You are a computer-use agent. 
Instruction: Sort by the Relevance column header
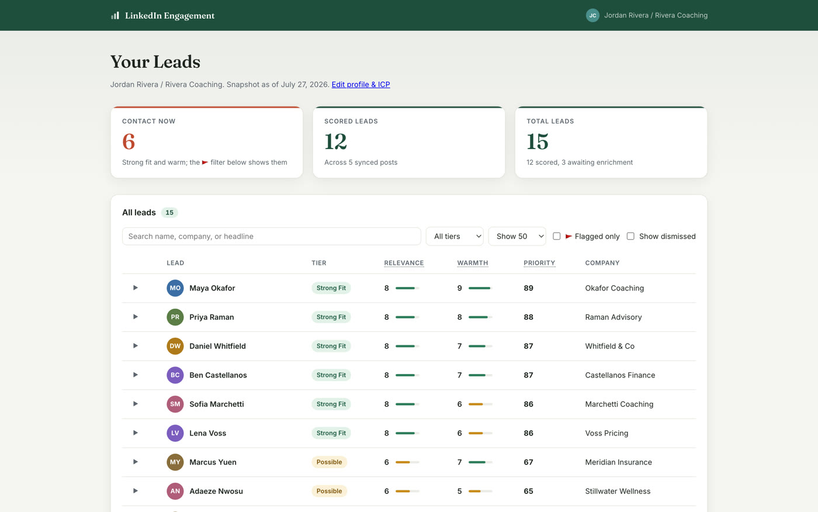(404, 263)
